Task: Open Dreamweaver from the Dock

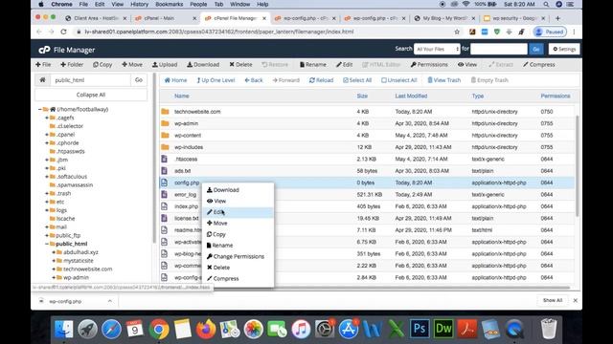Action: [x=443, y=329]
